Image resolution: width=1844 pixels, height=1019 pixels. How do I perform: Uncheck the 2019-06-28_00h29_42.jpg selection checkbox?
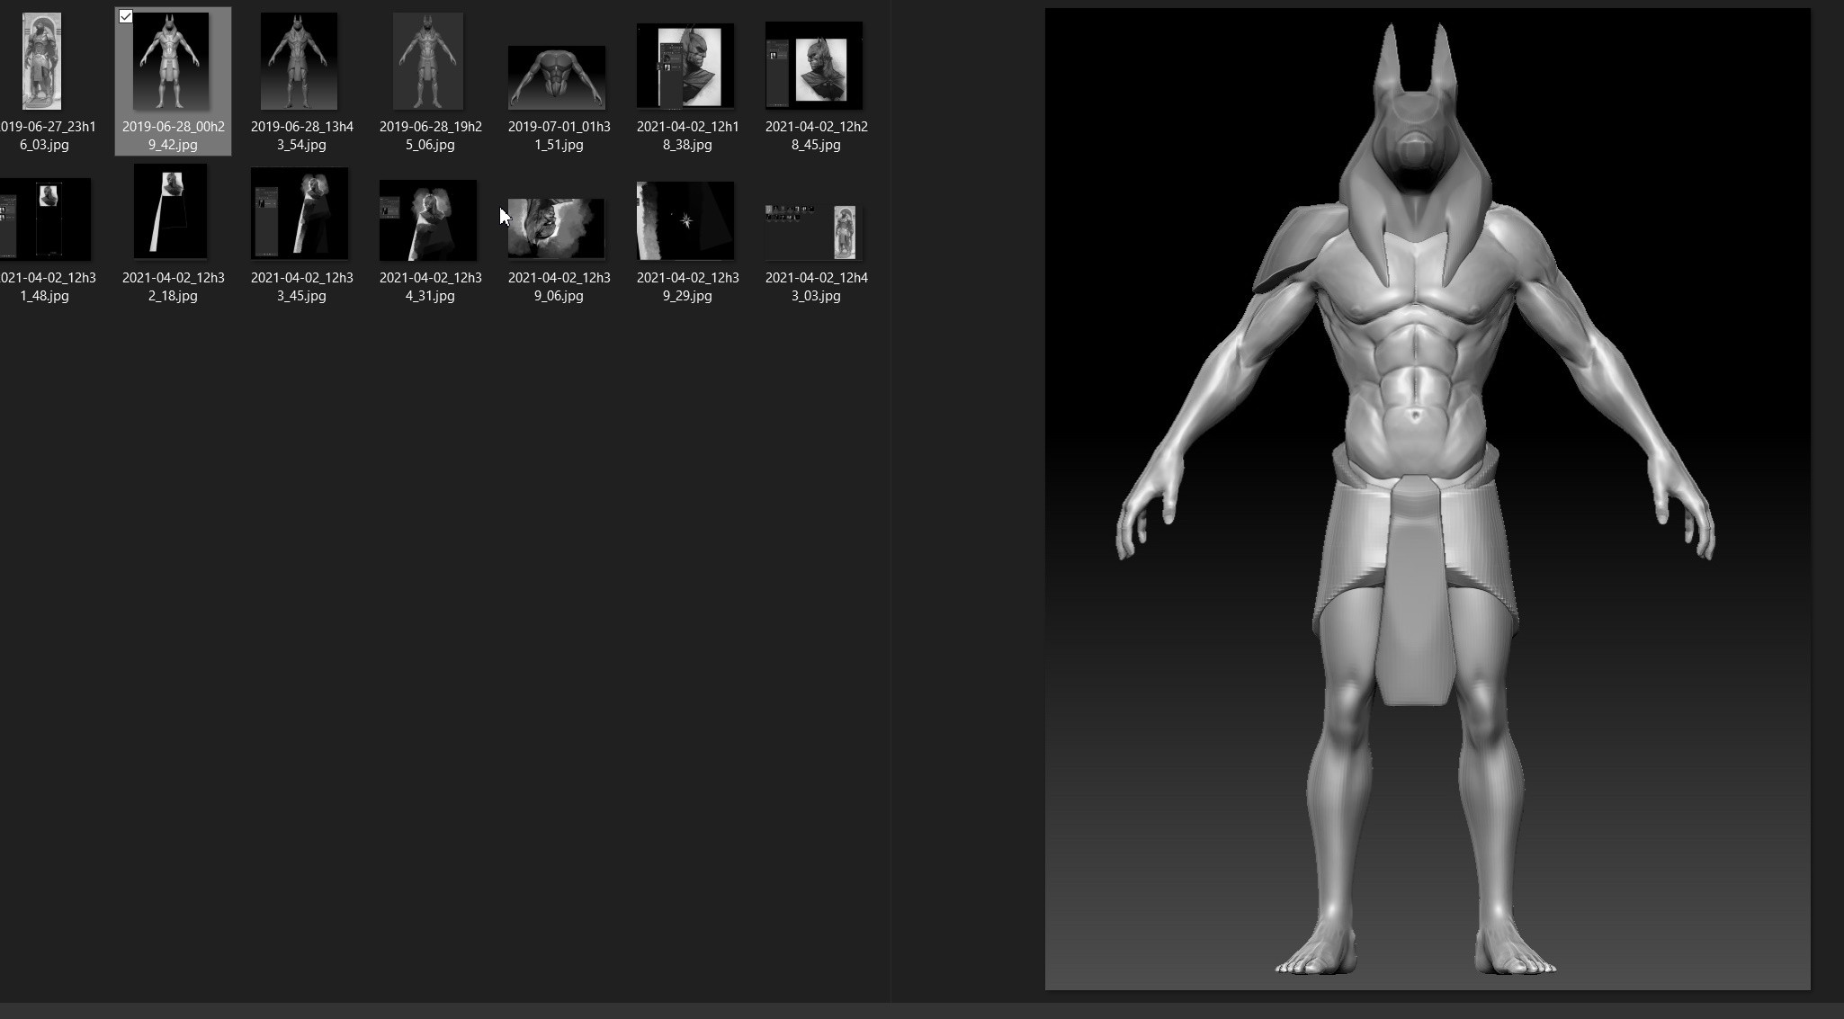tap(126, 17)
